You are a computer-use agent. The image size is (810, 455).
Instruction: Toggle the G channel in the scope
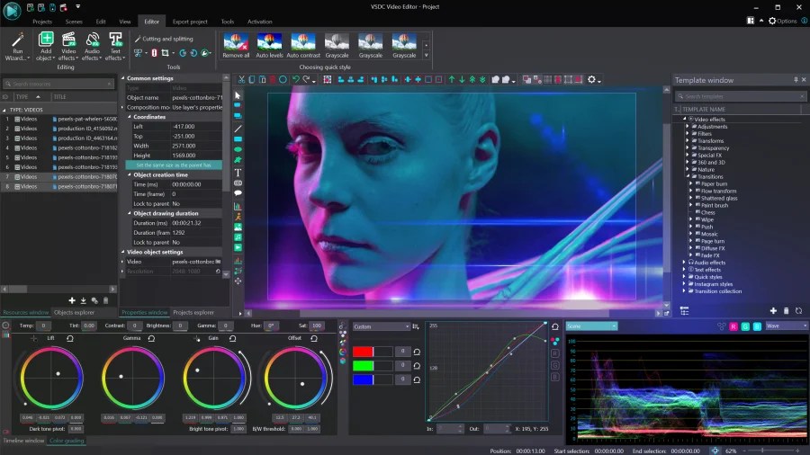746,326
